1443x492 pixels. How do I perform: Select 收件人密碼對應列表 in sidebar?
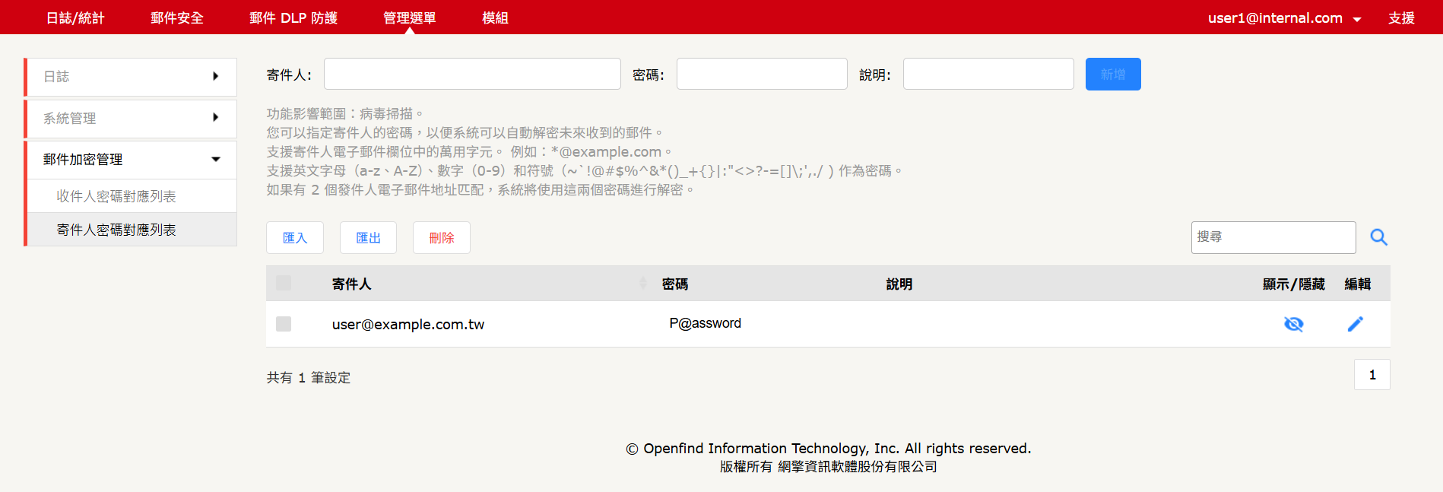[132, 196]
